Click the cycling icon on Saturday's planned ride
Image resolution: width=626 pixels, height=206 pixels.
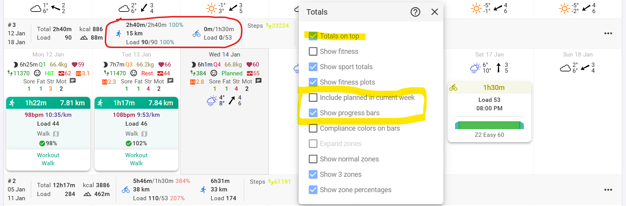coord(453,88)
